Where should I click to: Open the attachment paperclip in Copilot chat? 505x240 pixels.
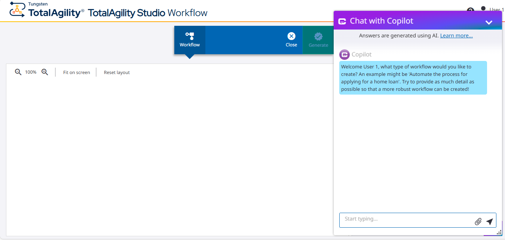click(x=478, y=221)
